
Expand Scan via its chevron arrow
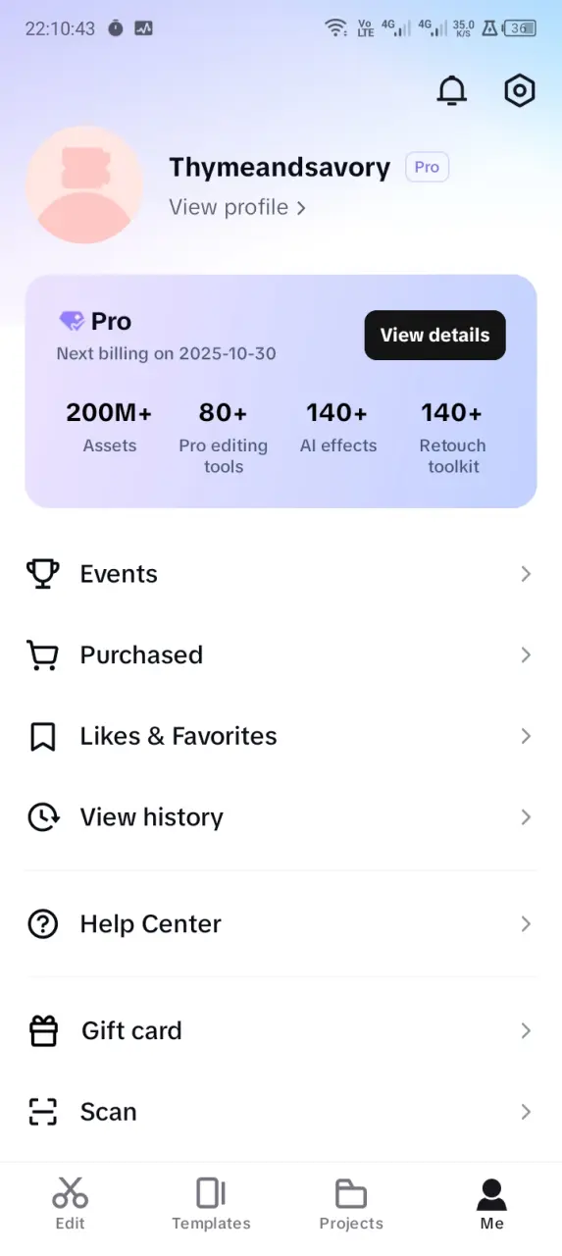526,1112
